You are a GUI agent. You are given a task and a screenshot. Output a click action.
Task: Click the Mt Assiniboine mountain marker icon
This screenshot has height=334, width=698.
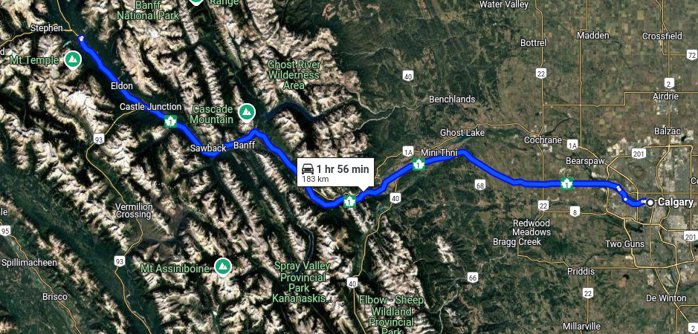222,267
